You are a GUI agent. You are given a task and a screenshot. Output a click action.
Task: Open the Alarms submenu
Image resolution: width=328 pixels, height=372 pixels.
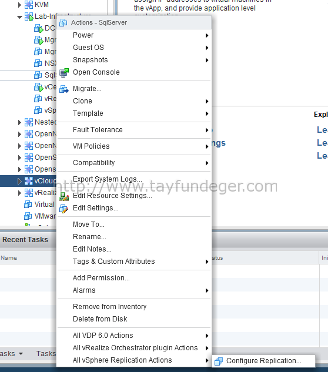click(134, 290)
